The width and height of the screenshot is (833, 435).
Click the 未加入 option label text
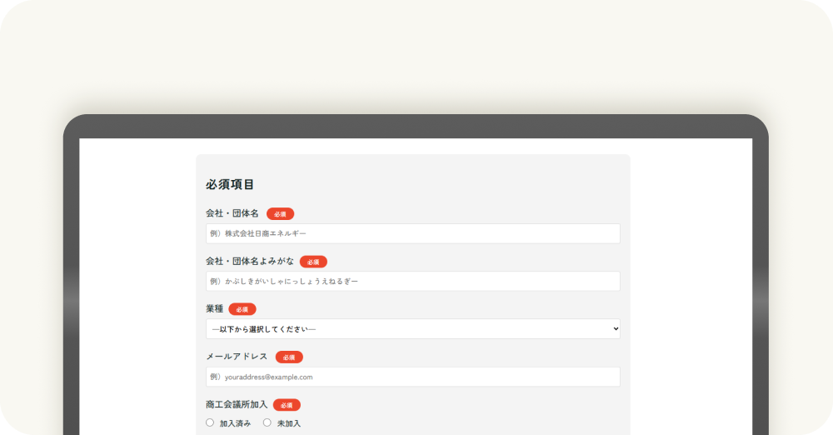pyautogui.click(x=288, y=423)
